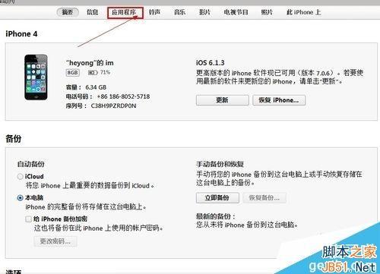This screenshot has width=380, height=274.
Task: Click the device name "heyong"的 im
Action: pos(90,63)
